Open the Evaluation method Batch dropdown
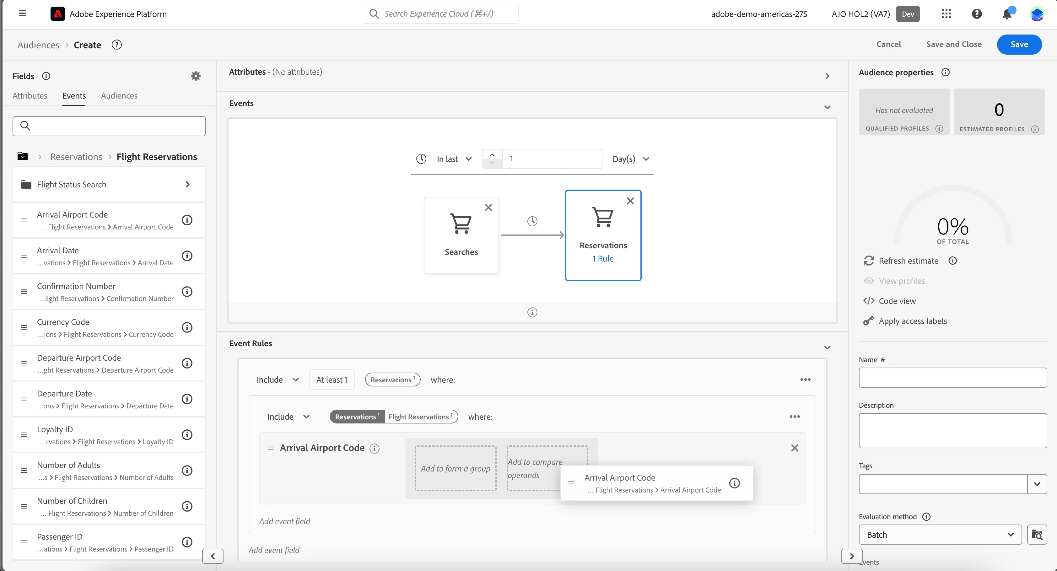The image size is (1057, 571). (940, 535)
